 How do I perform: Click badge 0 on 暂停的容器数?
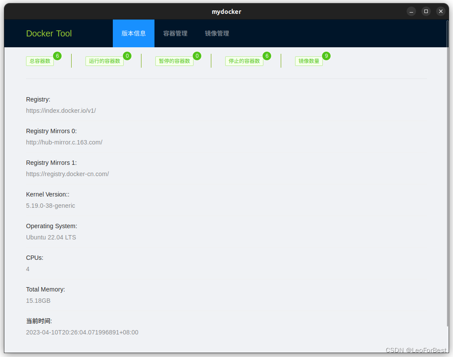tap(197, 56)
